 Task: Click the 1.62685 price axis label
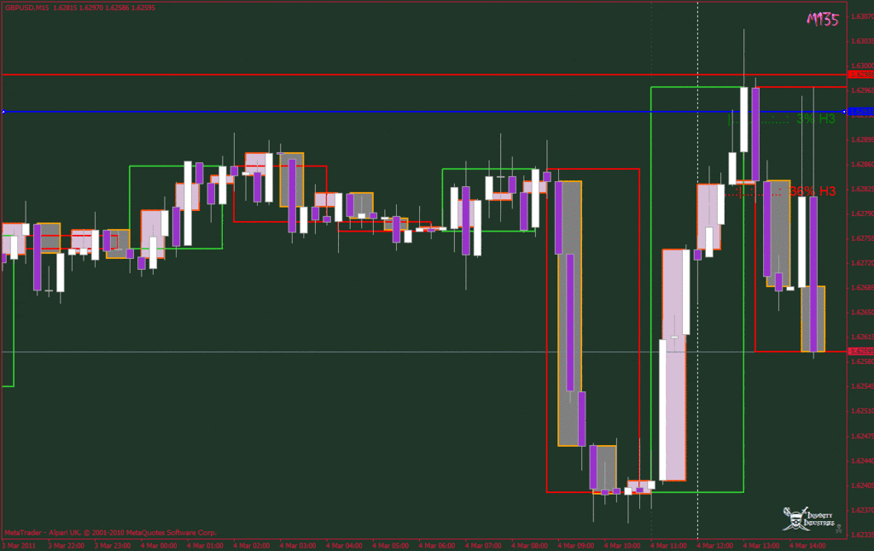[862, 287]
